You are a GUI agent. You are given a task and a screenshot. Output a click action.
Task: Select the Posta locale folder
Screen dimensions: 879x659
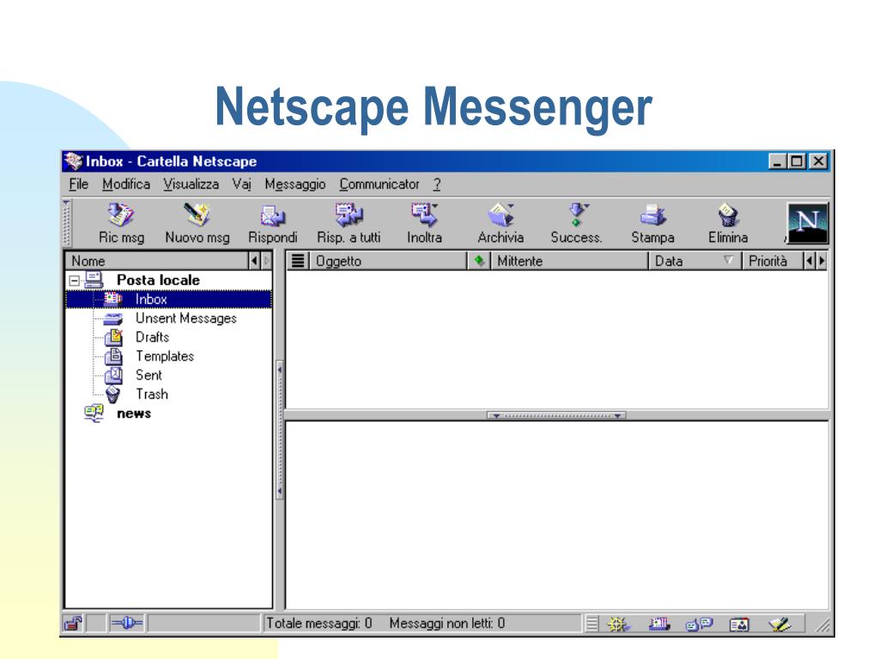[158, 280]
